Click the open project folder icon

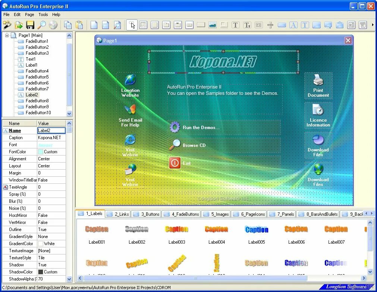pos(19,25)
